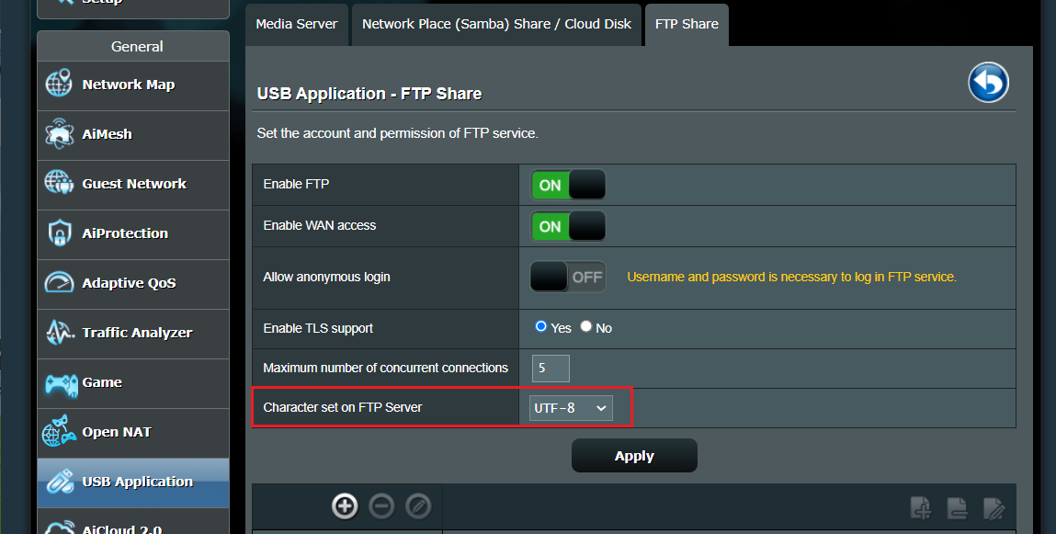Switch to the Media Server tab

(297, 24)
